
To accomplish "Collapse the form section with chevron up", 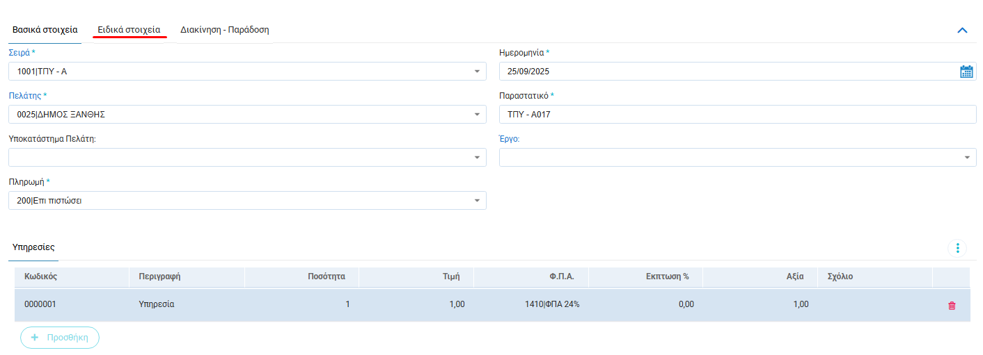I will coord(963,30).
